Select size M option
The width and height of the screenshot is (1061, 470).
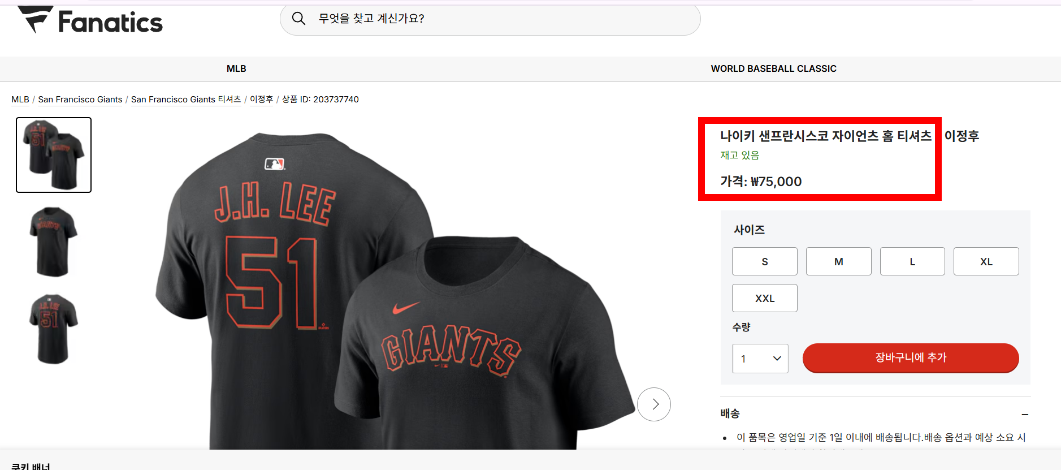point(838,261)
